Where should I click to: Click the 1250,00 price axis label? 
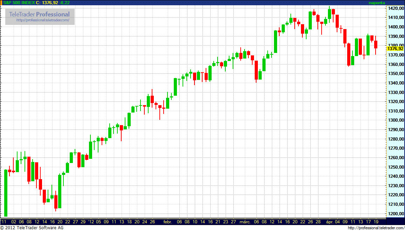[396, 167]
